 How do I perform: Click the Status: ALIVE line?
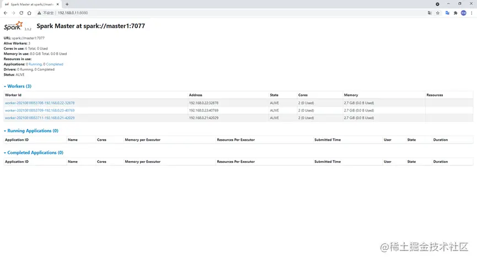[14, 74]
